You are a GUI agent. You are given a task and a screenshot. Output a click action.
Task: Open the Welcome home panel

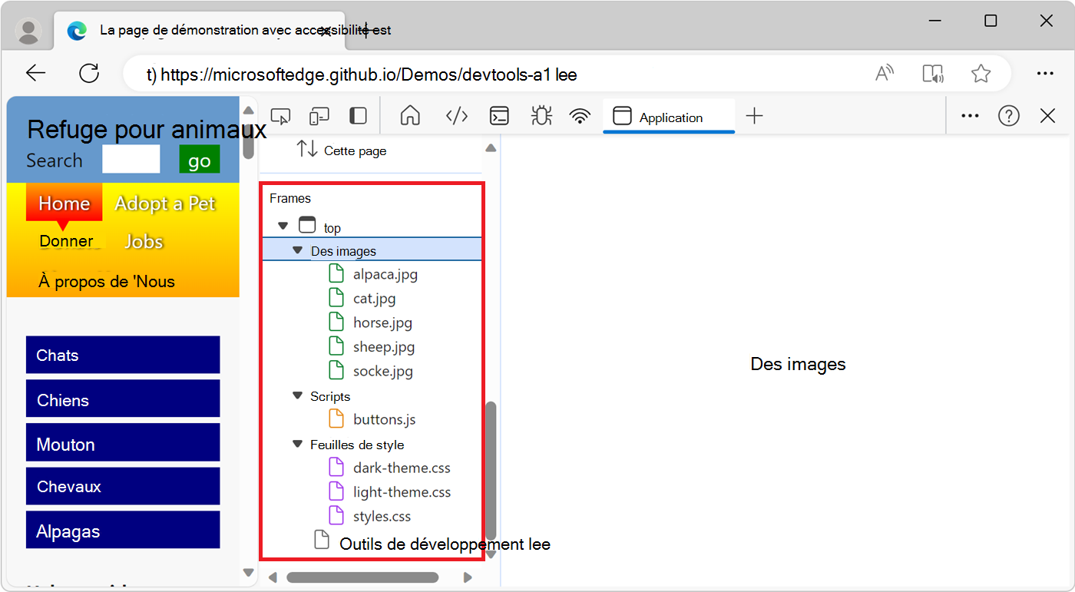click(410, 115)
